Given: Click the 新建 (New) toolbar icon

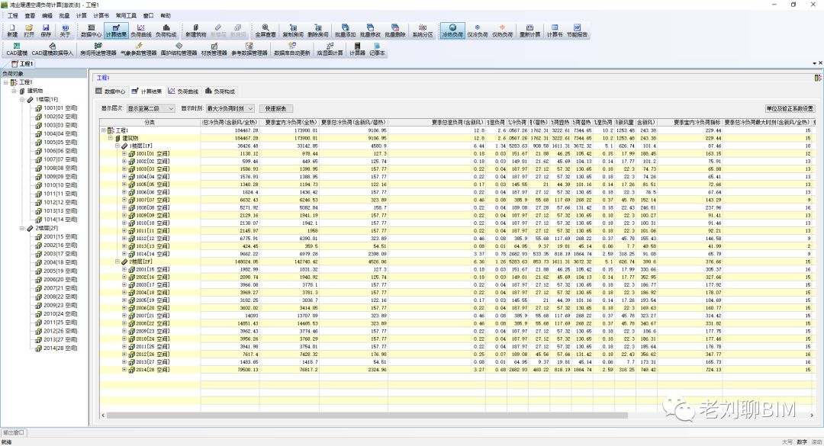Looking at the screenshot, I should point(12,30).
